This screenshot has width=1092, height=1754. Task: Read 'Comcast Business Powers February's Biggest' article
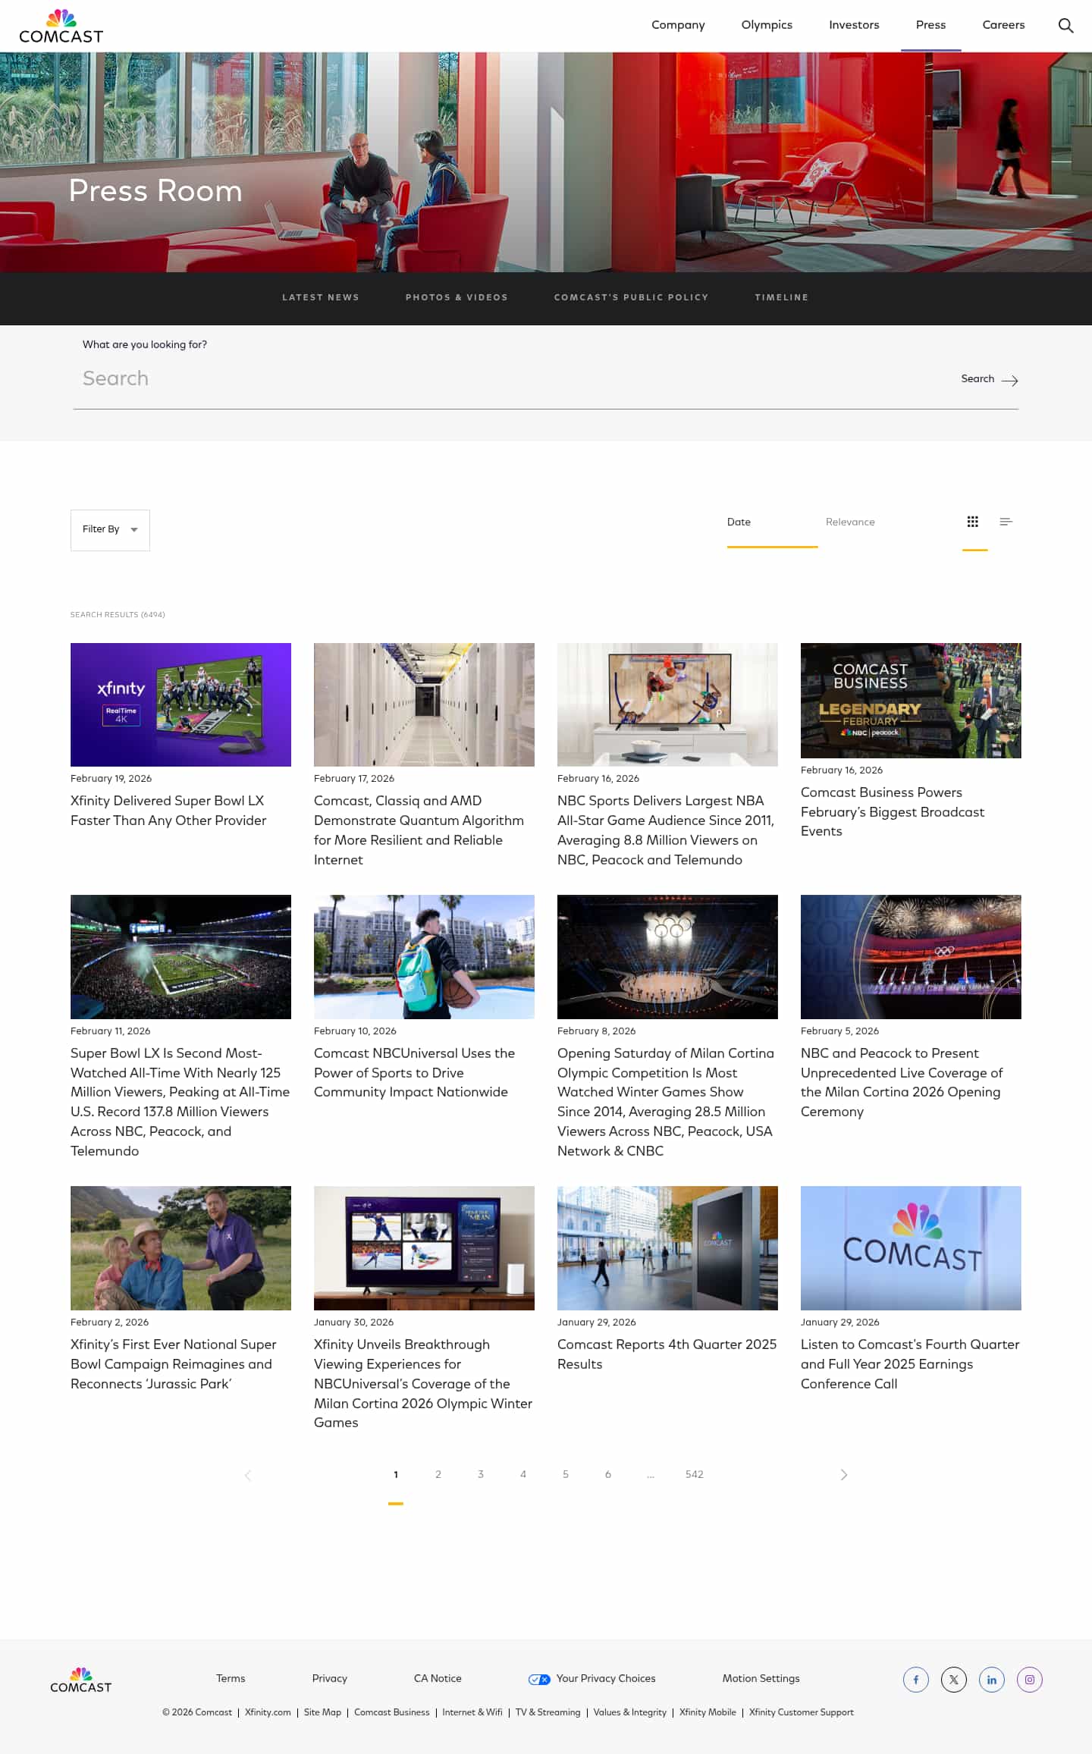(893, 811)
